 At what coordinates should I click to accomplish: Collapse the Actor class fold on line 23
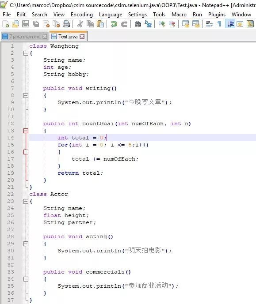point(26,202)
